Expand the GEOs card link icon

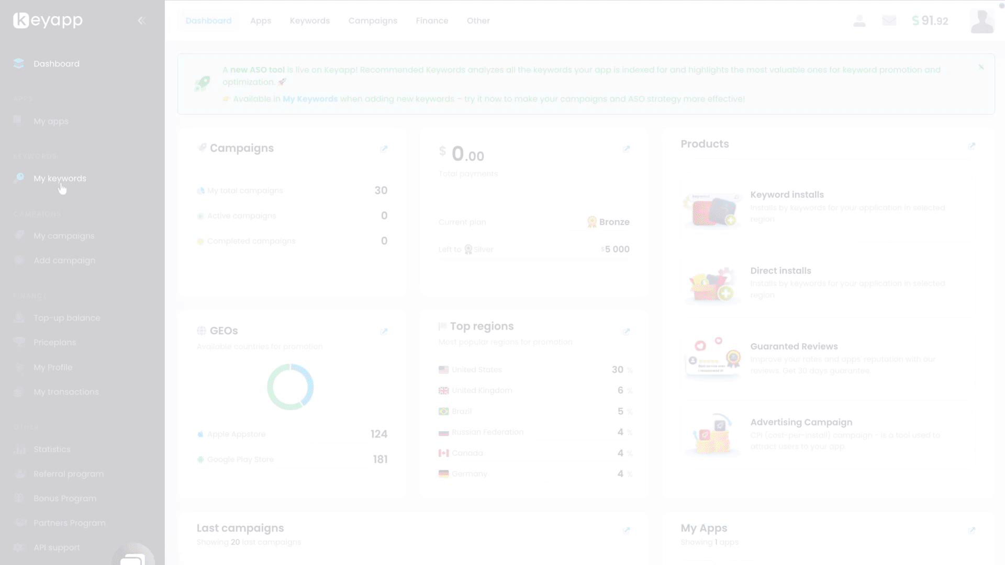pos(384,332)
